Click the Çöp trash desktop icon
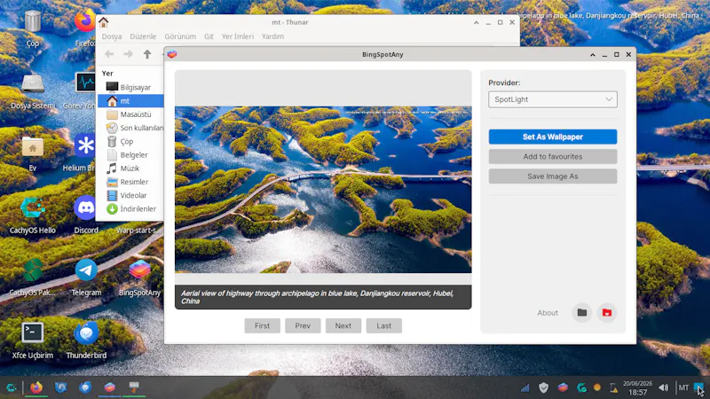710x399 pixels. (33, 23)
